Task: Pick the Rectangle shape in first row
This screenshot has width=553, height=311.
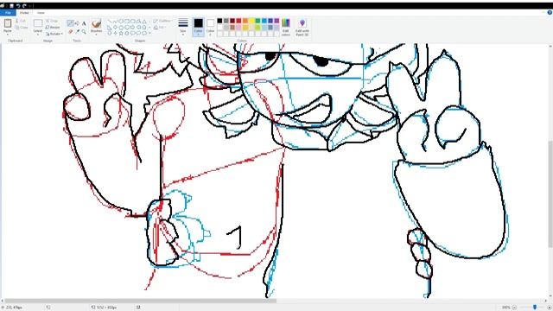Action: click(127, 21)
